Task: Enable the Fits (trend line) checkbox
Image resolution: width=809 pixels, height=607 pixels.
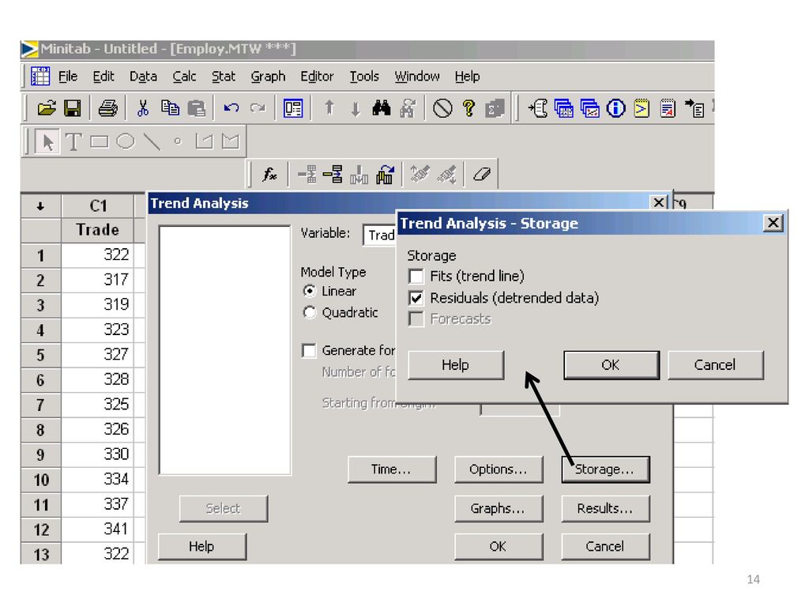Action: click(x=416, y=277)
